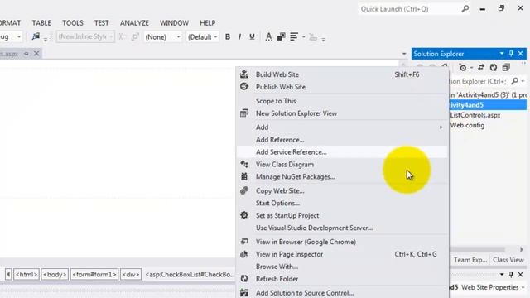The image size is (530, 298).
Task: Open the ANALYZE menu
Action: [134, 22]
